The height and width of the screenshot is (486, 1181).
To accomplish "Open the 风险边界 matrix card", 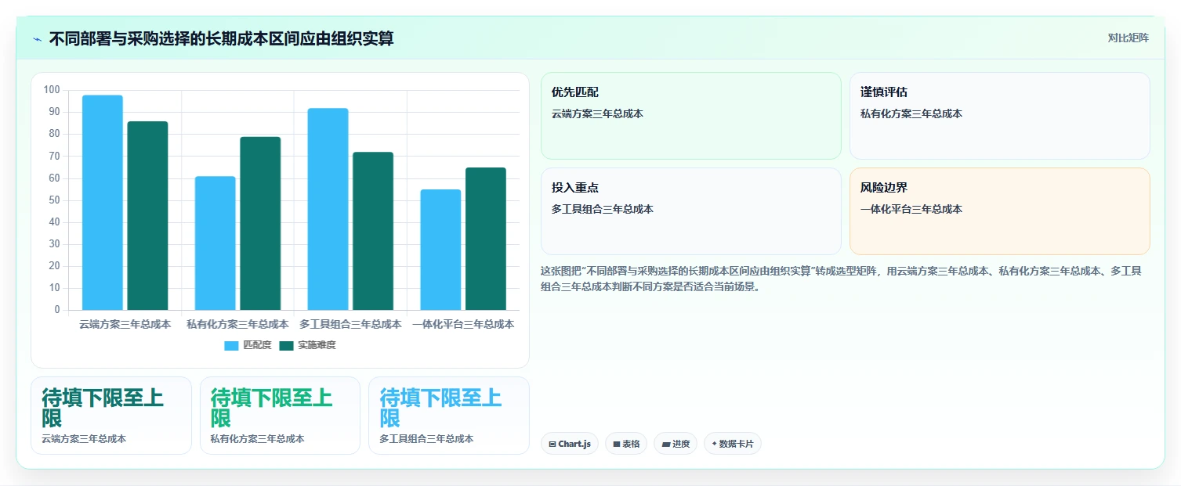I will pyautogui.click(x=1000, y=211).
